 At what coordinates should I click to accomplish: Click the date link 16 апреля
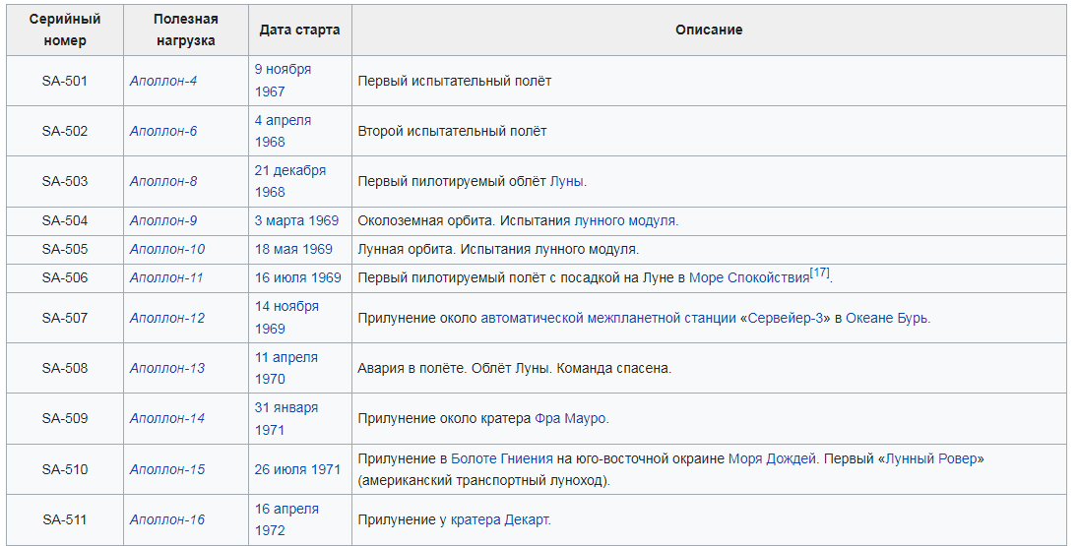pos(286,509)
